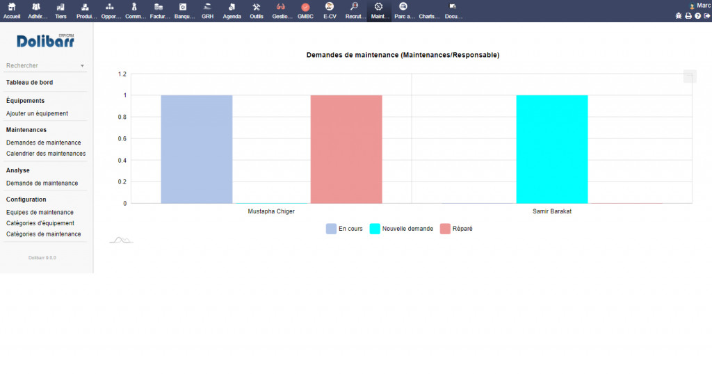This screenshot has width=712, height=374.
Task: Click the cyan bar for Samir Barakat
Action: [x=552, y=149]
